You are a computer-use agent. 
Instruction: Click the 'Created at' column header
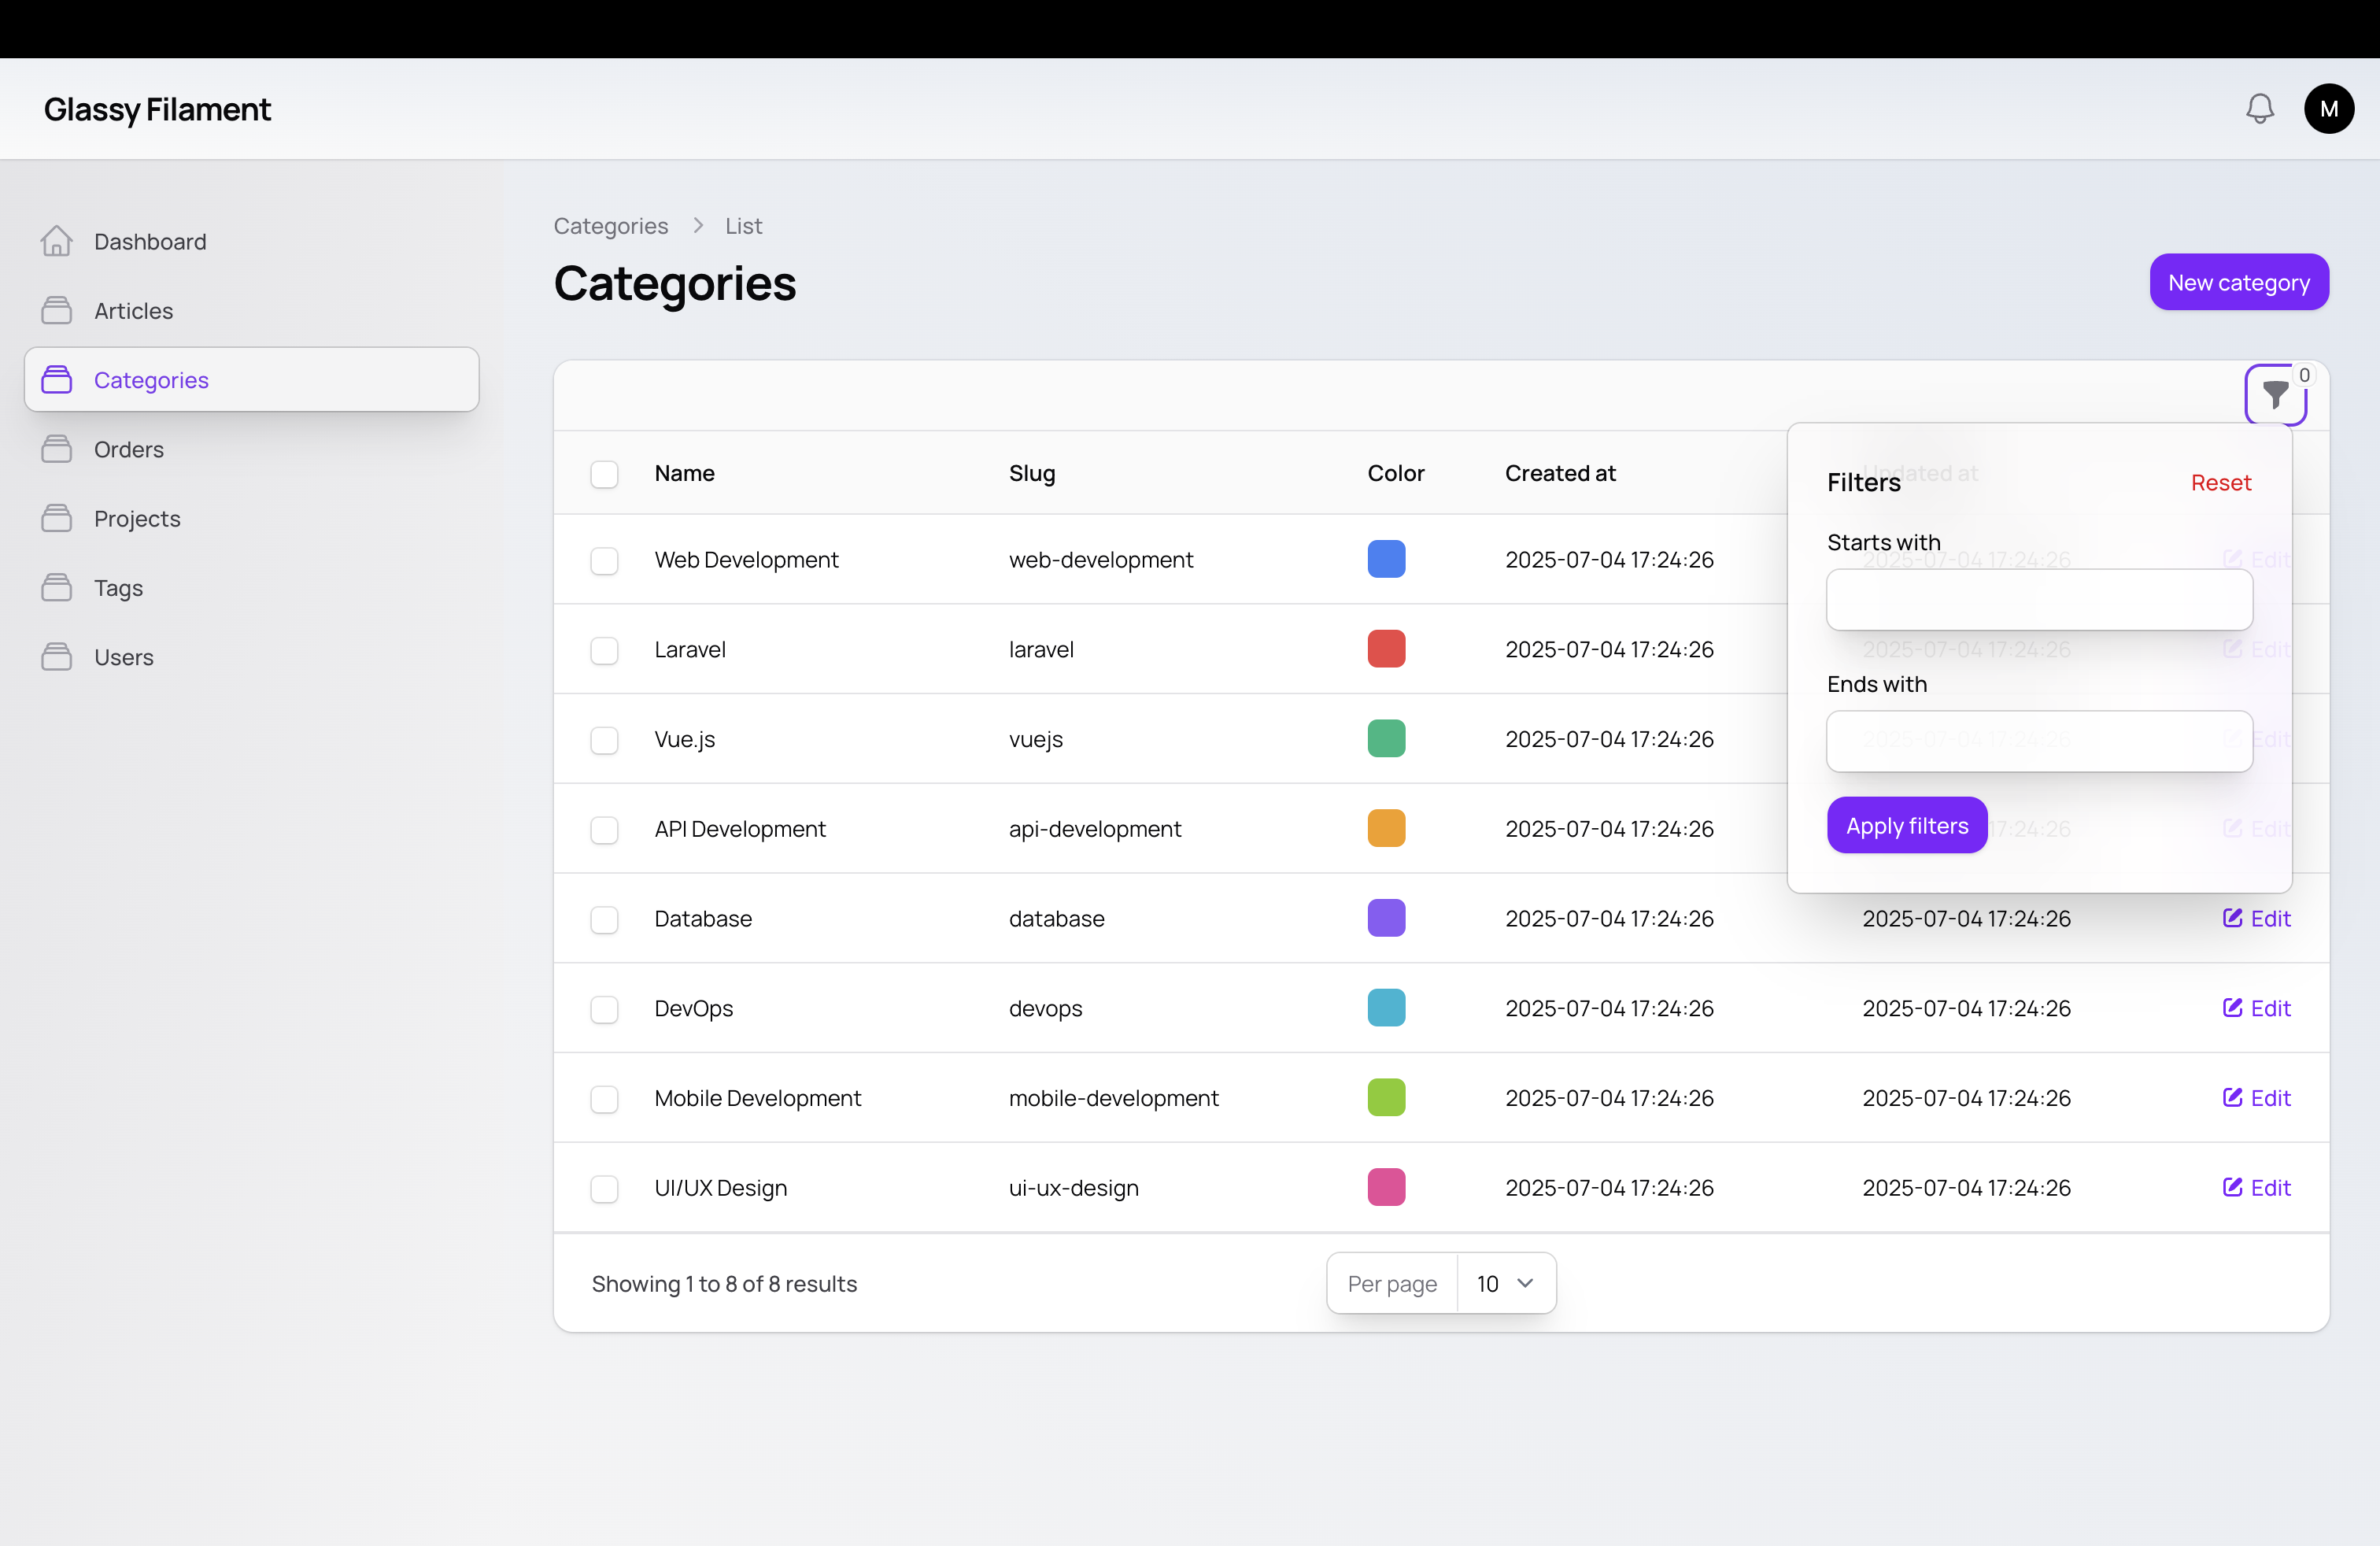(x=1560, y=473)
